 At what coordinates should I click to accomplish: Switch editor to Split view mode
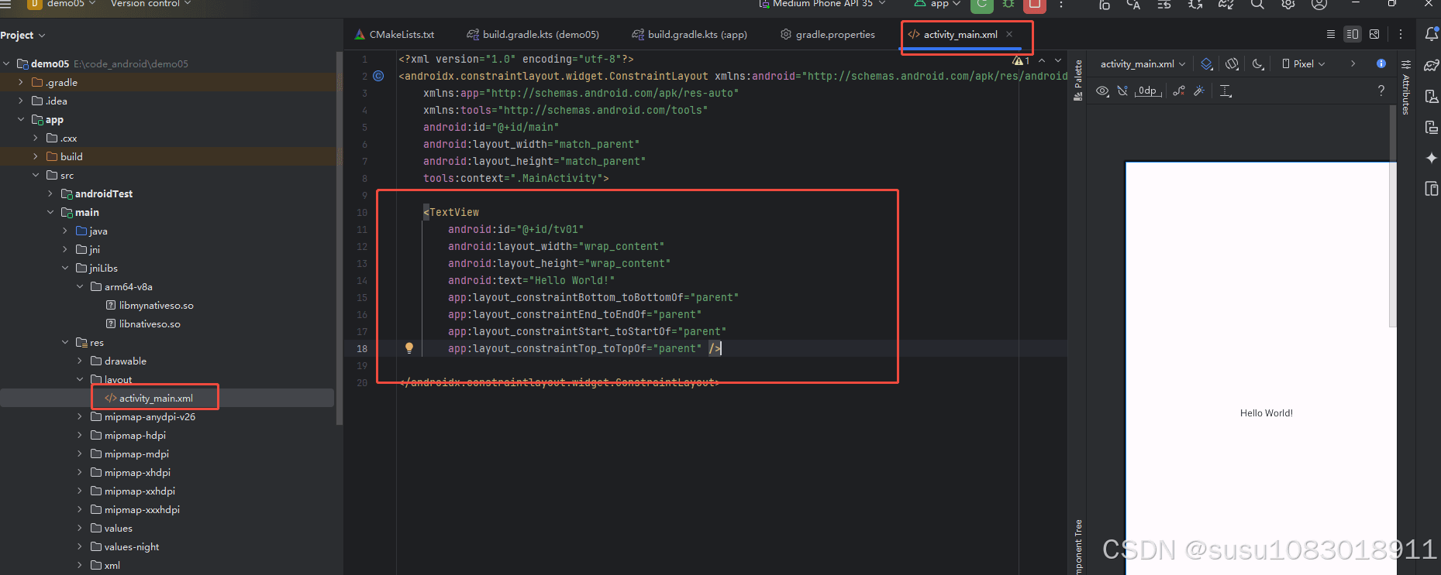(x=1353, y=34)
